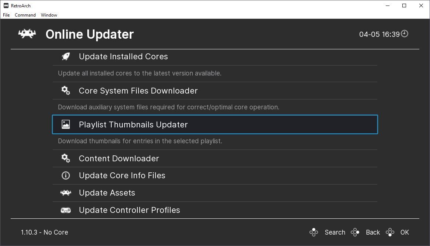Open Core System Files Downloader
Image resolution: width=430 pixels, height=246 pixels.
[138, 91]
